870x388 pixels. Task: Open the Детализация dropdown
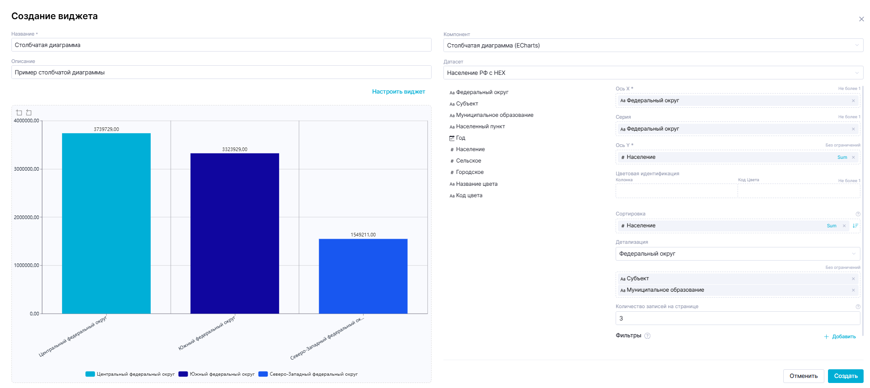pyautogui.click(x=737, y=254)
